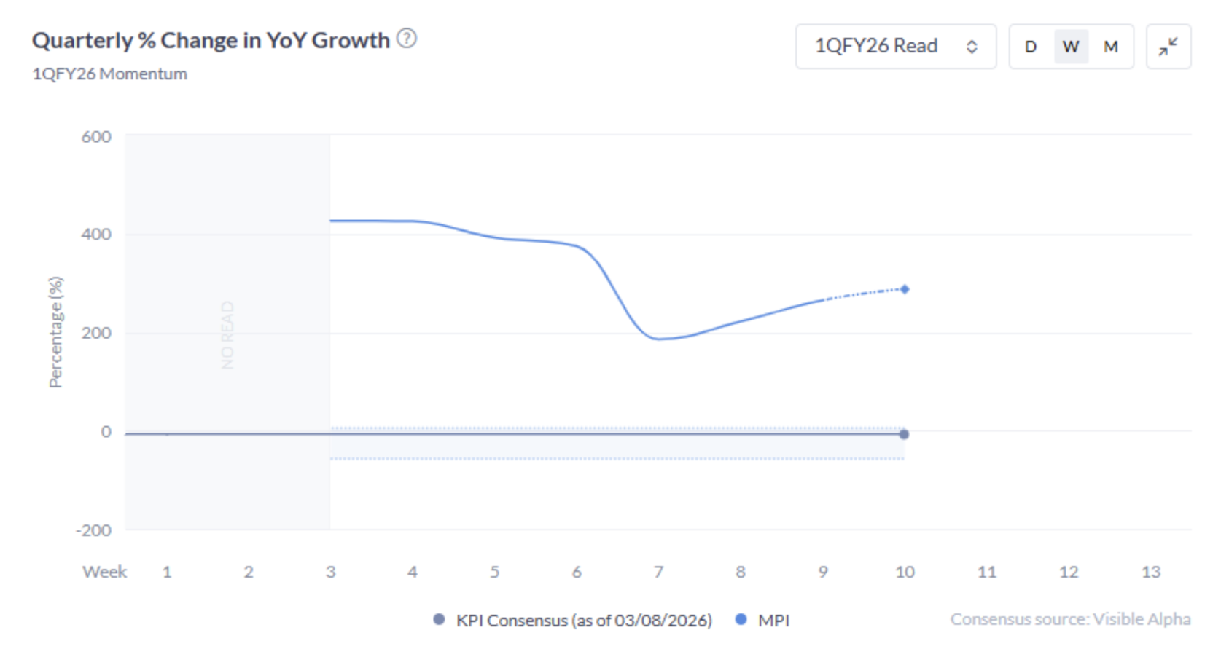Click the MPI legend label
Screen dimensions: 1229x657
click(x=773, y=621)
